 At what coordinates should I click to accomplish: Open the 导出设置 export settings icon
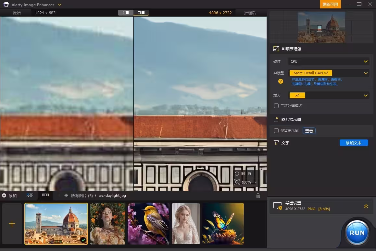[x=277, y=206]
